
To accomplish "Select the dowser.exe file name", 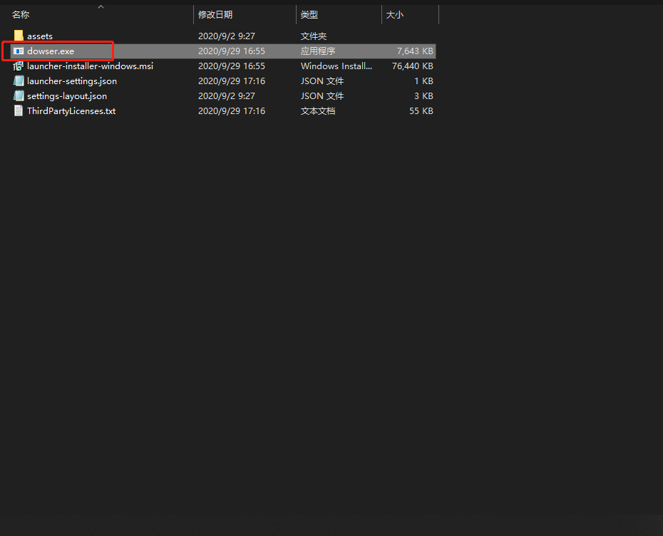I will [x=51, y=51].
